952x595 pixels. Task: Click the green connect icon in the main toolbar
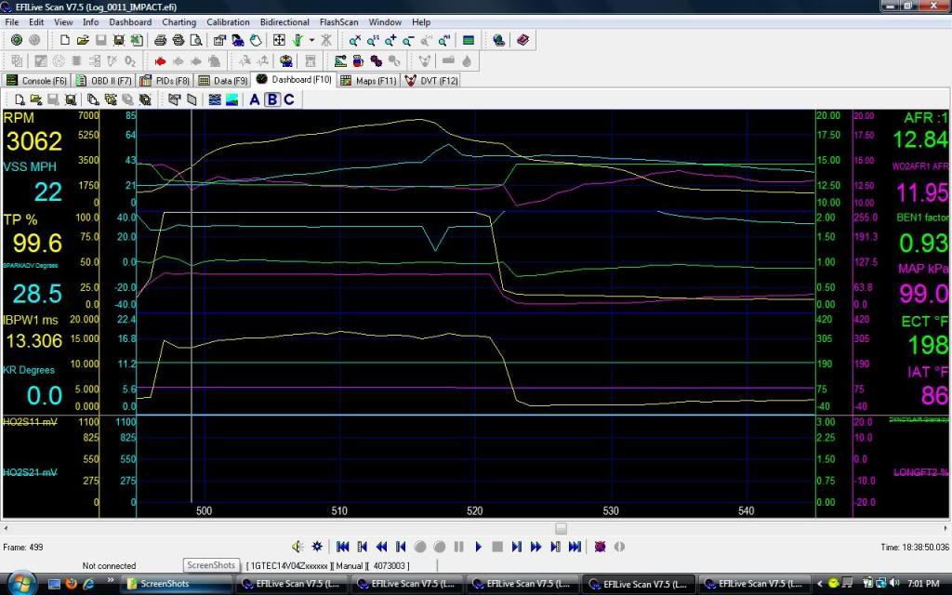coord(17,40)
